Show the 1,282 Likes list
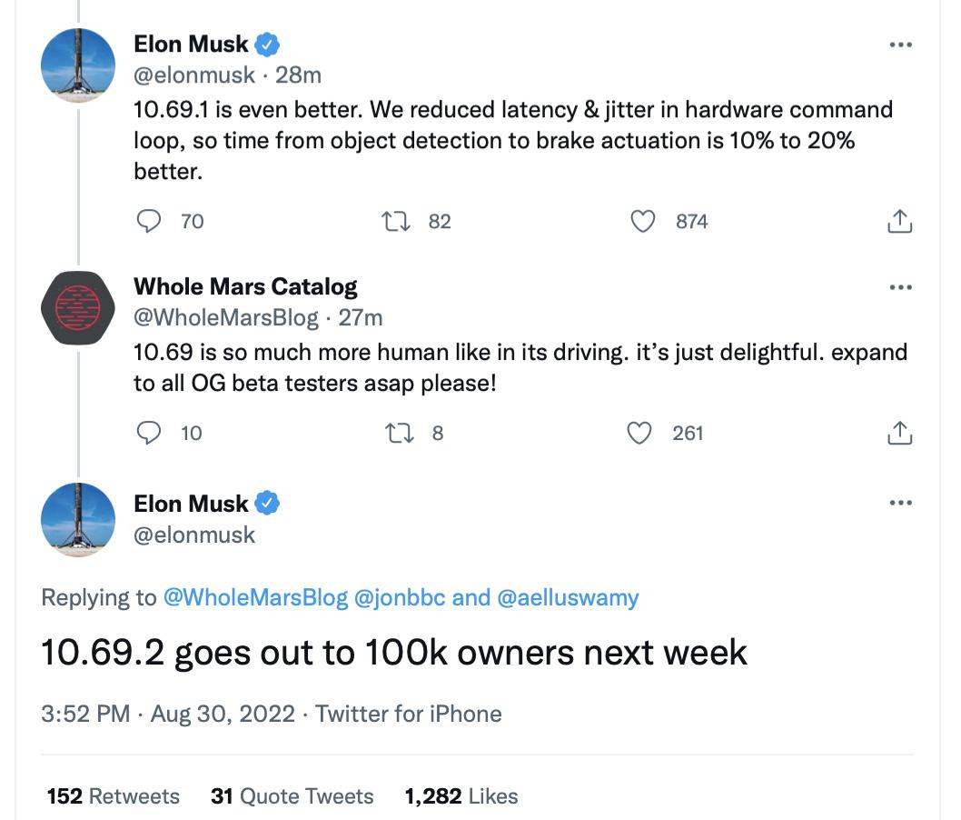Image resolution: width=961 pixels, height=820 pixels. click(461, 796)
